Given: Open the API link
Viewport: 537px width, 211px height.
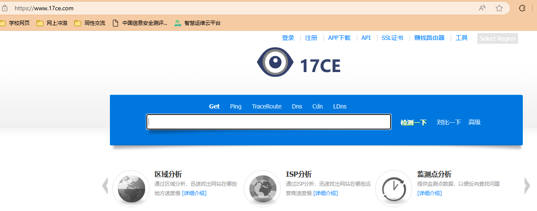Looking at the screenshot, I should (x=366, y=38).
